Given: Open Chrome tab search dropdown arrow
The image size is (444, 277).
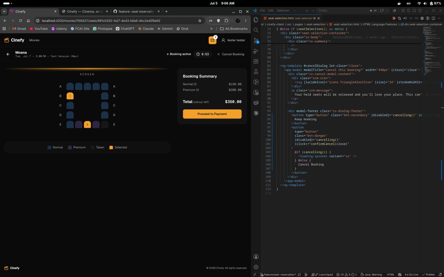Looking at the screenshot, I should (4, 11).
